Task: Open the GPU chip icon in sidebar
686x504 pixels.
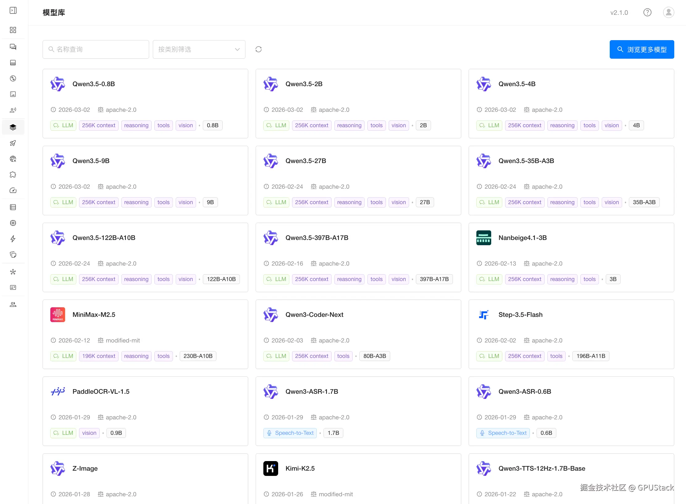Action: [x=13, y=223]
